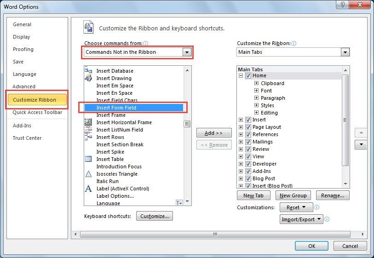This screenshot has height=258, width=374.
Task: Open the Advanced options category
Action: (24, 86)
